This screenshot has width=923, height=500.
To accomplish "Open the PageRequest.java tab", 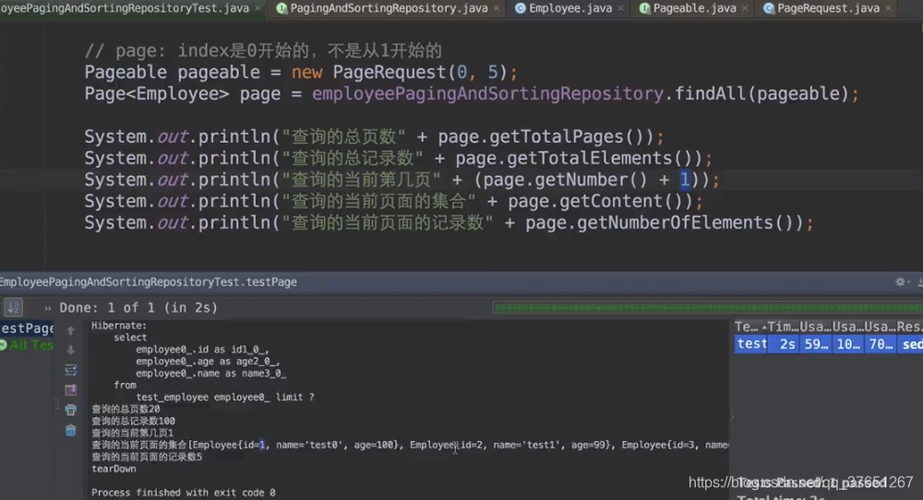I will pos(828,8).
